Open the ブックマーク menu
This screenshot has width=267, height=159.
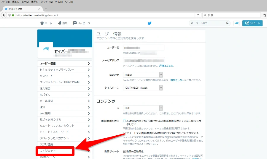coord(47,2)
